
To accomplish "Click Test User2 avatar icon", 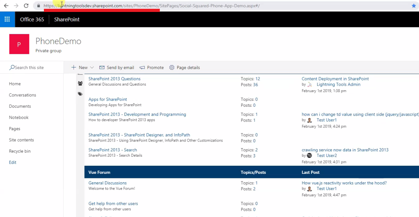I will 309,156.
